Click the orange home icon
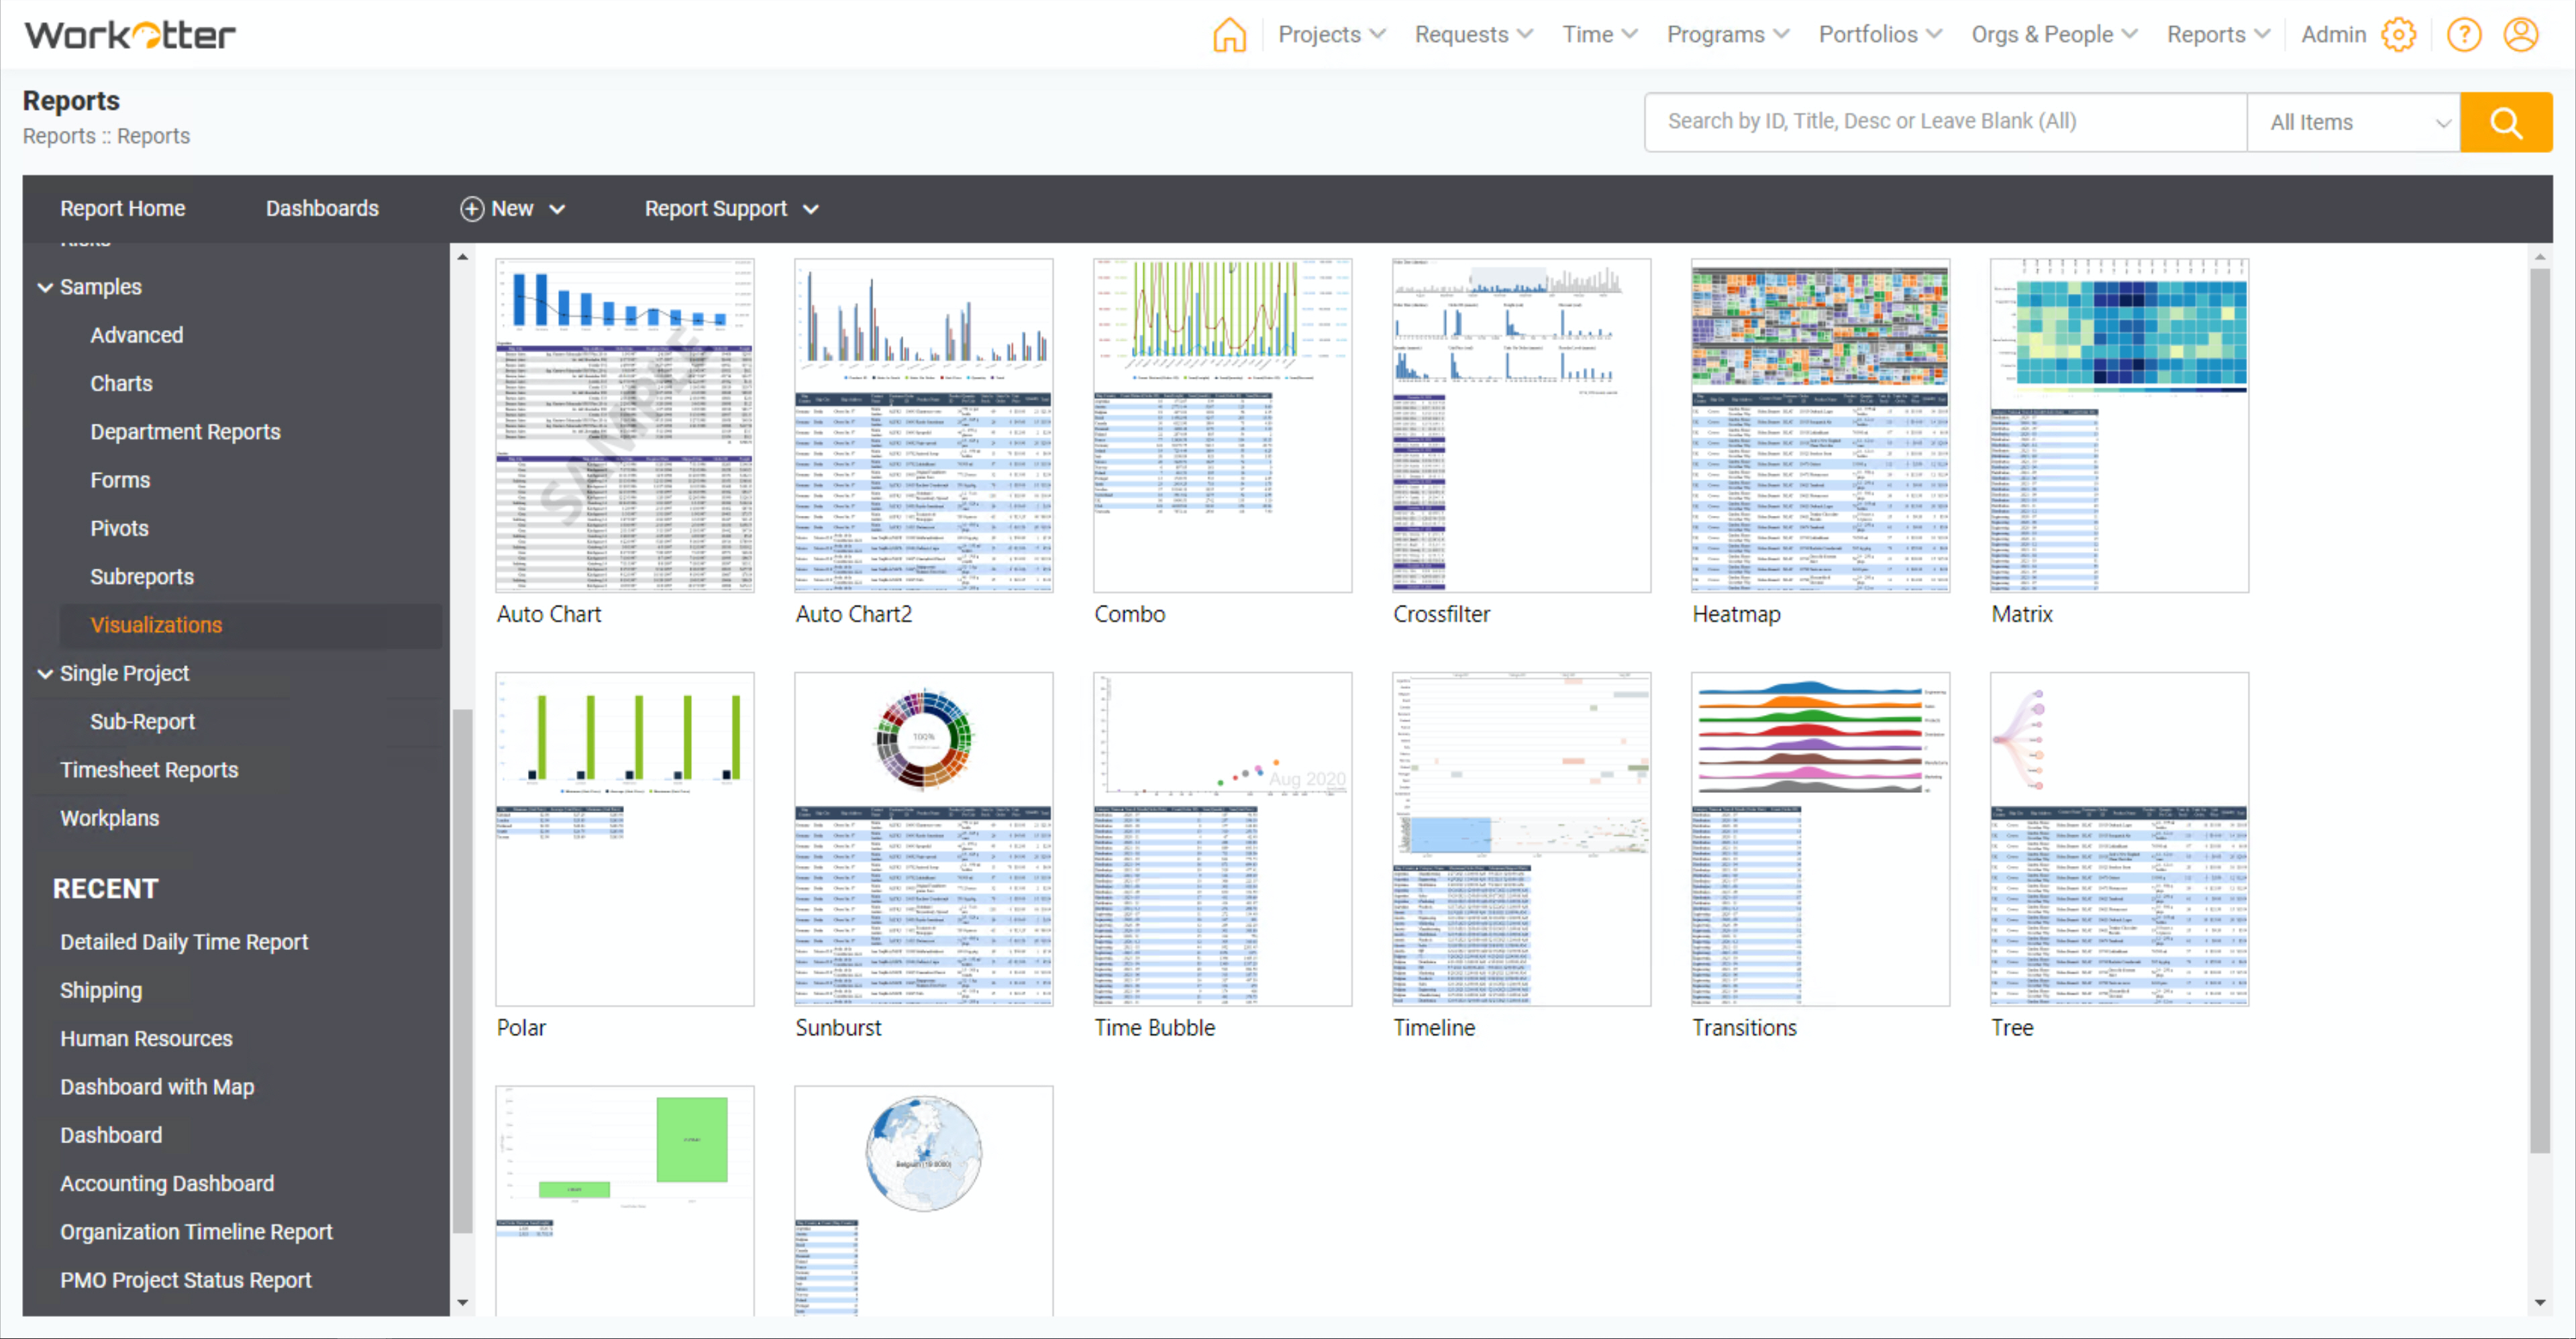This screenshot has width=2576, height=1339. click(x=1229, y=35)
